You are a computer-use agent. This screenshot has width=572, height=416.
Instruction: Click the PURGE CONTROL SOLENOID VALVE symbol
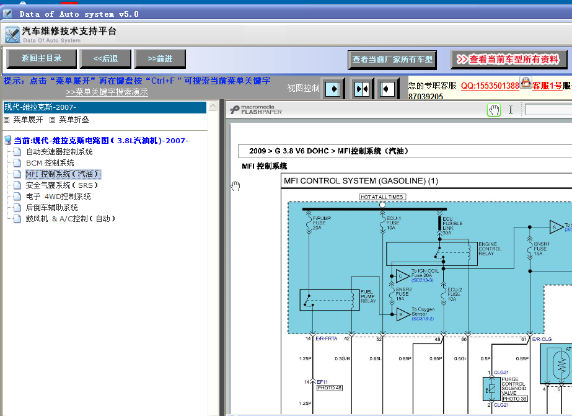click(491, 389)
